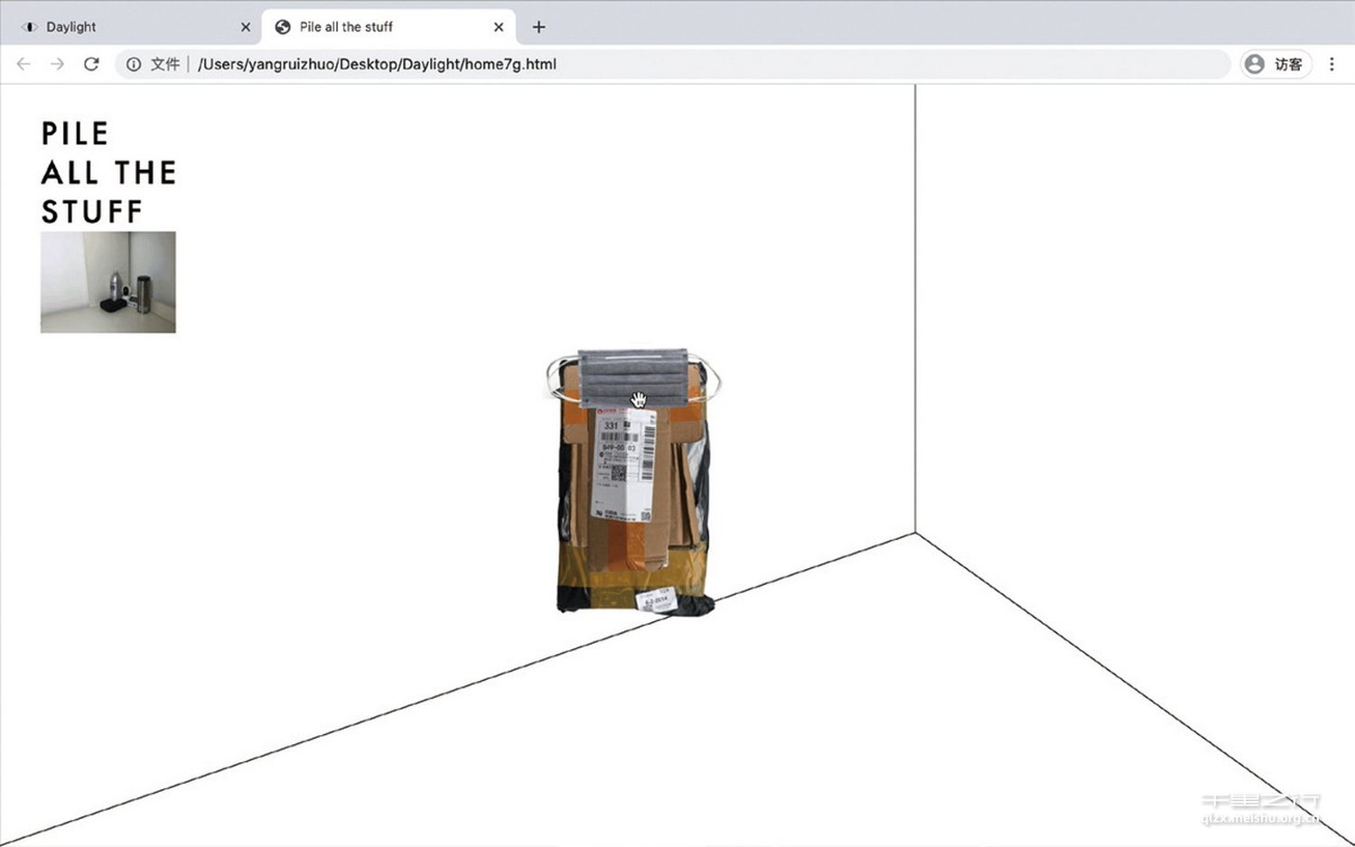Click the Daylight tab favicon
This screenshot has height=847, width=1355.
[30, 27]
